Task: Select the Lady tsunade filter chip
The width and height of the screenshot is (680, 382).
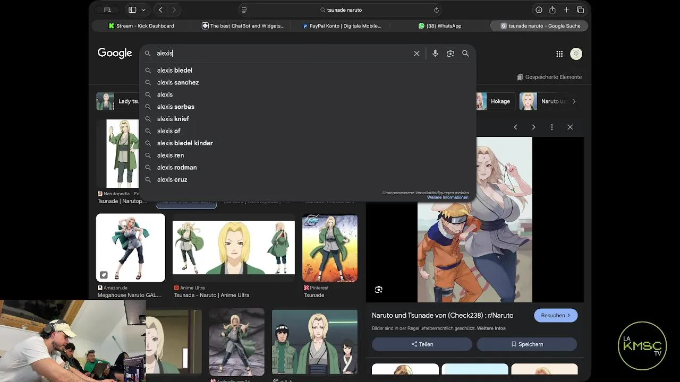Action: [x=117, y=101]
